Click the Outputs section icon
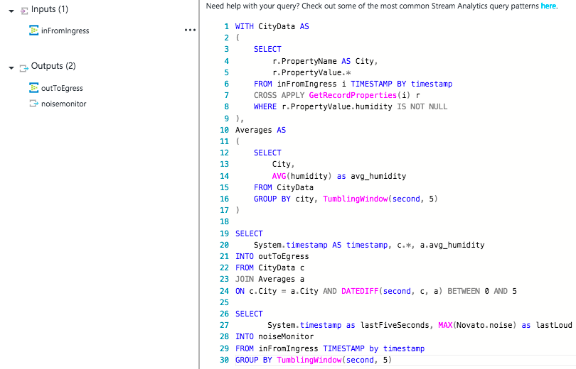 pos(24,68)
